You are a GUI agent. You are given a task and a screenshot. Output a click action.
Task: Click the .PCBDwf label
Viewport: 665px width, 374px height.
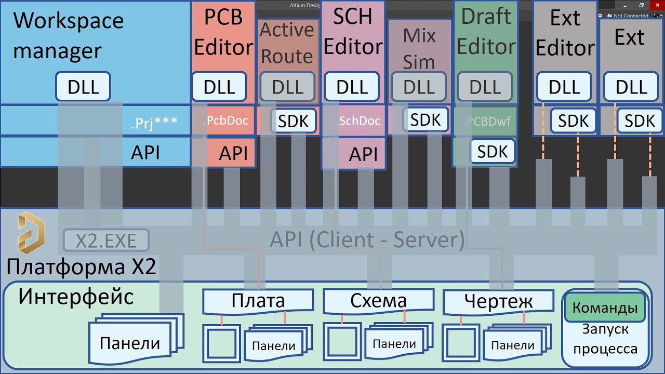click(x=487, y=122)
